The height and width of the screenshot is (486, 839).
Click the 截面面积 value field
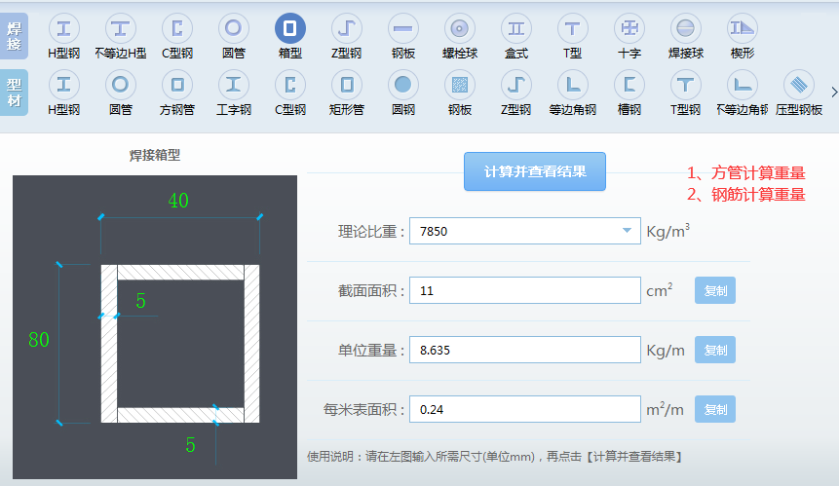tap(525, 290)
